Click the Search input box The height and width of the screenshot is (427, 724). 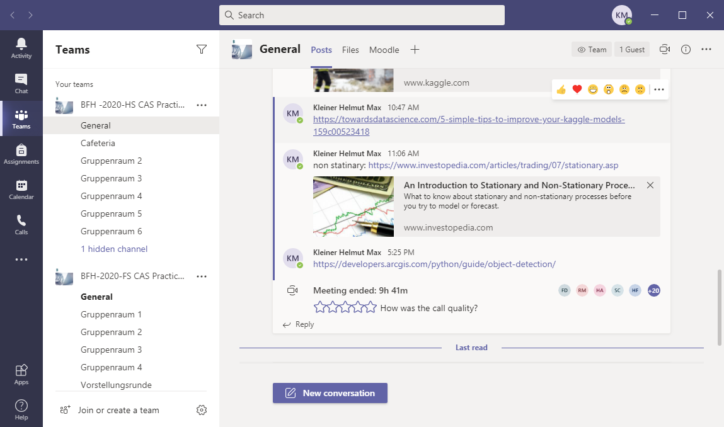click(362, 15)
